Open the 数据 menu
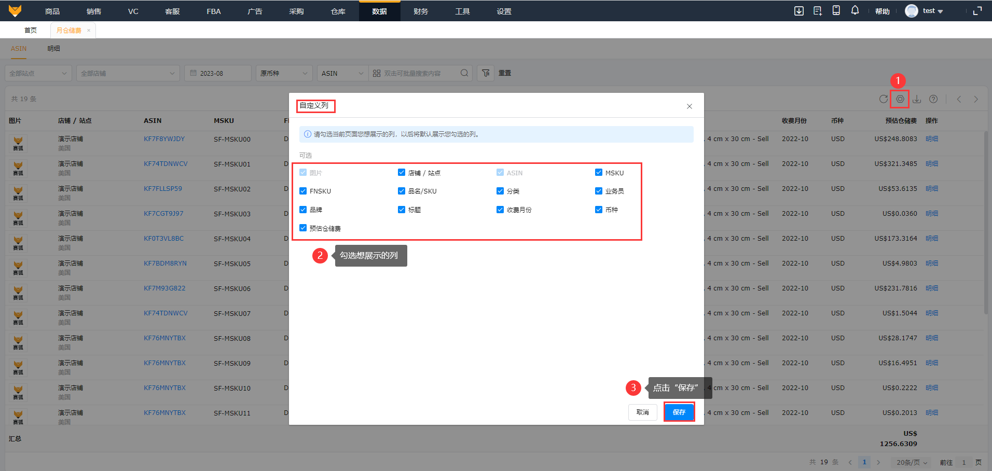The image size is (992, 471). pos(379,11)
